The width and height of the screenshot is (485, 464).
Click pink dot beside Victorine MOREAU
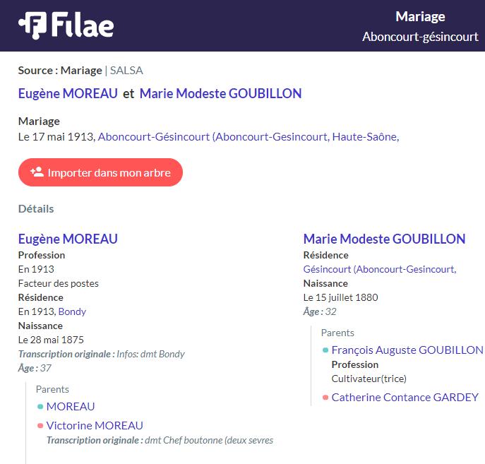(40, 426)
